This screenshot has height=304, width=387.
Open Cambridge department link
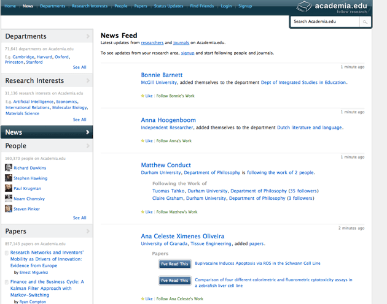click(x=23, y=57)
